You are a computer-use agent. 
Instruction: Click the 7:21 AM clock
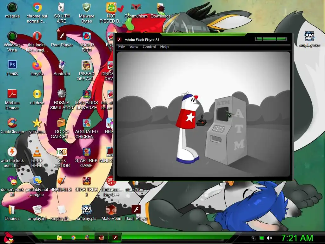(297, 238)
